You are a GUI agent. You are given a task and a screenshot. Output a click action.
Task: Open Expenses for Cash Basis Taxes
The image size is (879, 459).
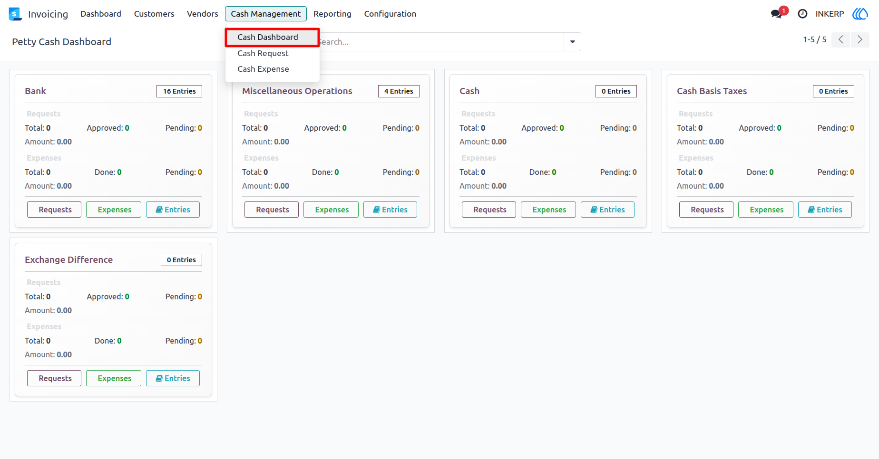[766, 210]
